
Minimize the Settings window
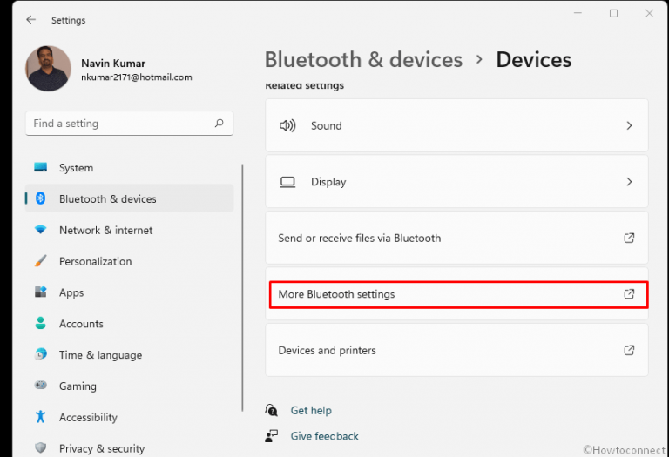click(x=578, y=13)
